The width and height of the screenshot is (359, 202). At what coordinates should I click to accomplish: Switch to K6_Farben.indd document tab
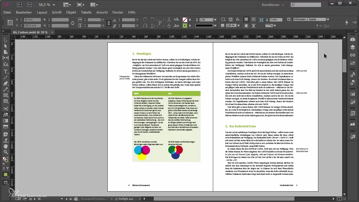[x=30, y=32]
